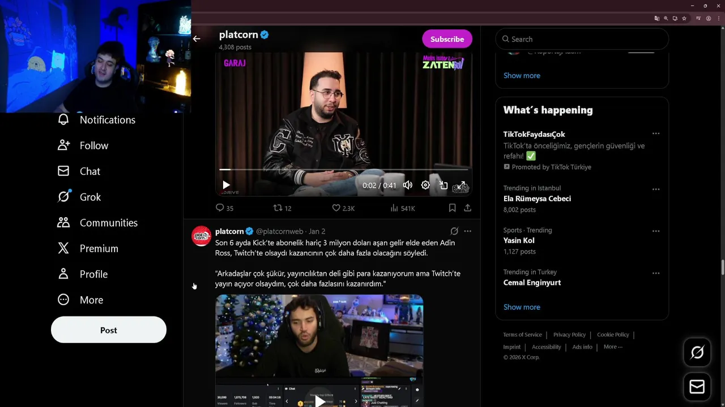This screenshot has height=407, width=725.
Task: Share the post with 541K views
Action: [467, 208]
